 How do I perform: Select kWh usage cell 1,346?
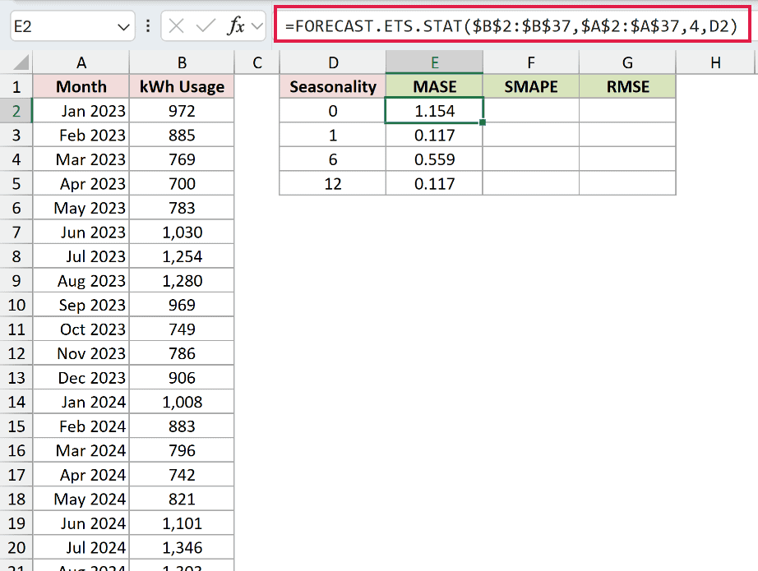point(182,547)
